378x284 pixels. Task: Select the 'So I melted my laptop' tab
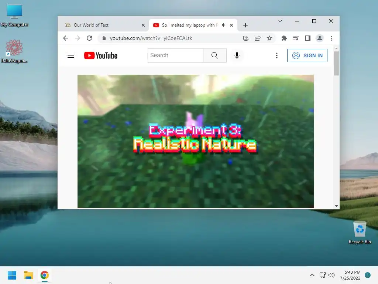(190, 25)
